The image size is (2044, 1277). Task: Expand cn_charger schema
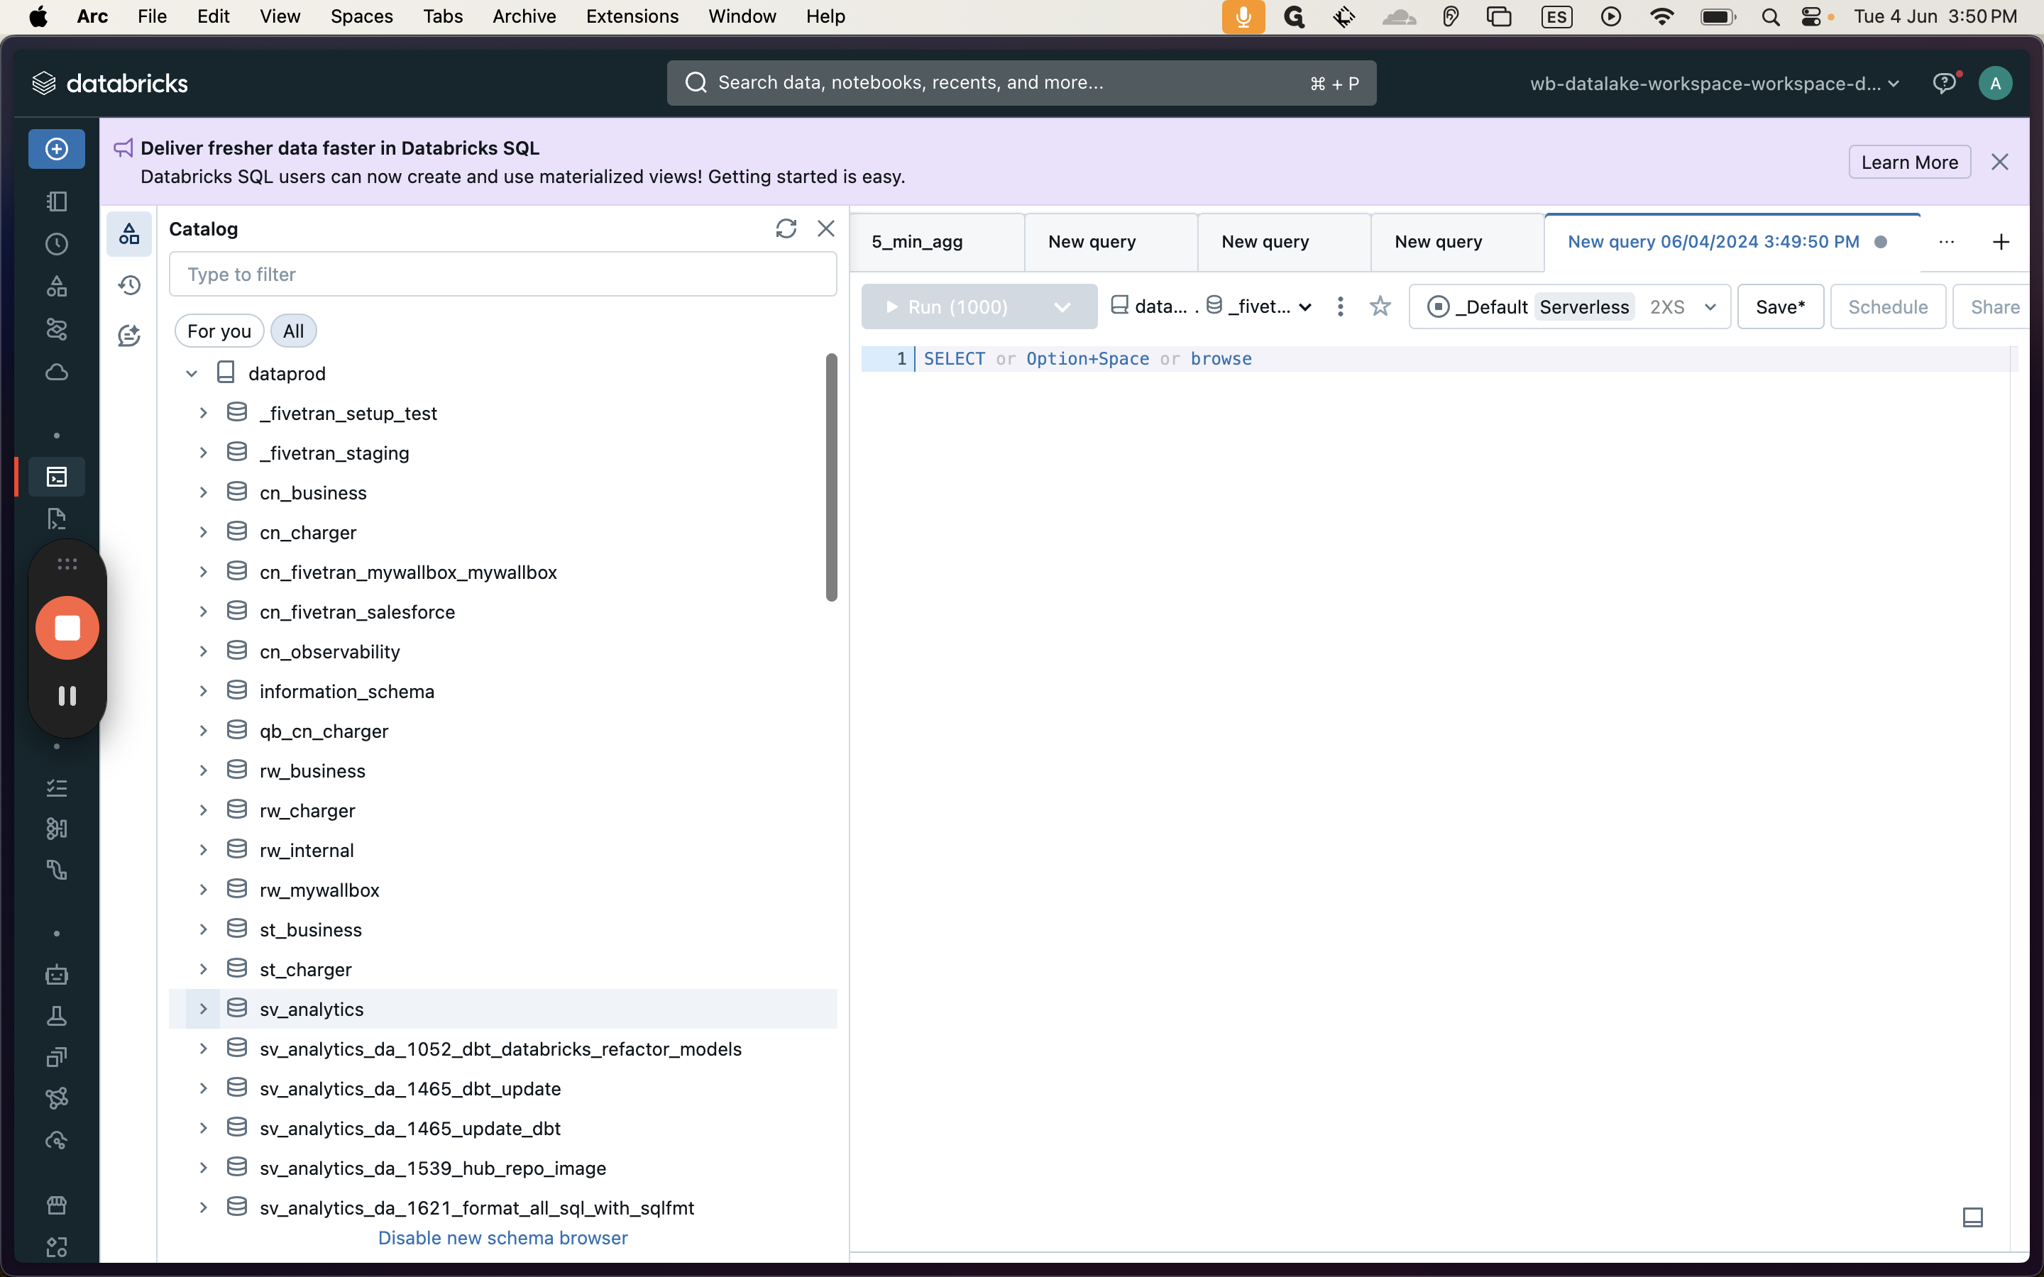[203, 532]
